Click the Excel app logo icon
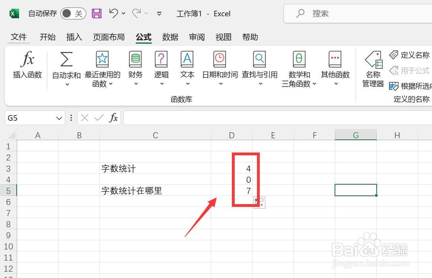The height and width of the screenshot is (278, 432). coord(14,14)
